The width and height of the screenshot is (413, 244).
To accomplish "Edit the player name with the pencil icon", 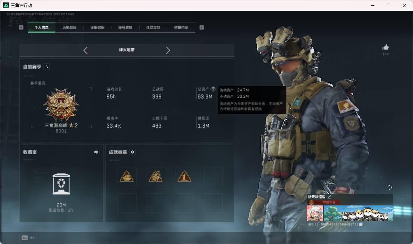I will coord(329,197).
